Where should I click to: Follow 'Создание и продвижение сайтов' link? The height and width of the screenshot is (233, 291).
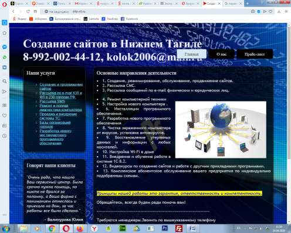coord(61,86)
